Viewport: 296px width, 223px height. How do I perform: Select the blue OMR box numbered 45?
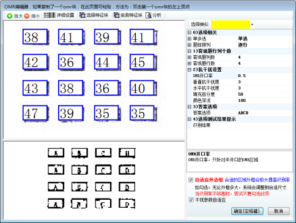(x=142, y=62)
